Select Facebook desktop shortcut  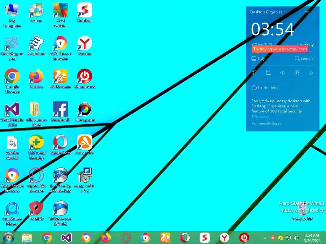[x=60, y=112]
